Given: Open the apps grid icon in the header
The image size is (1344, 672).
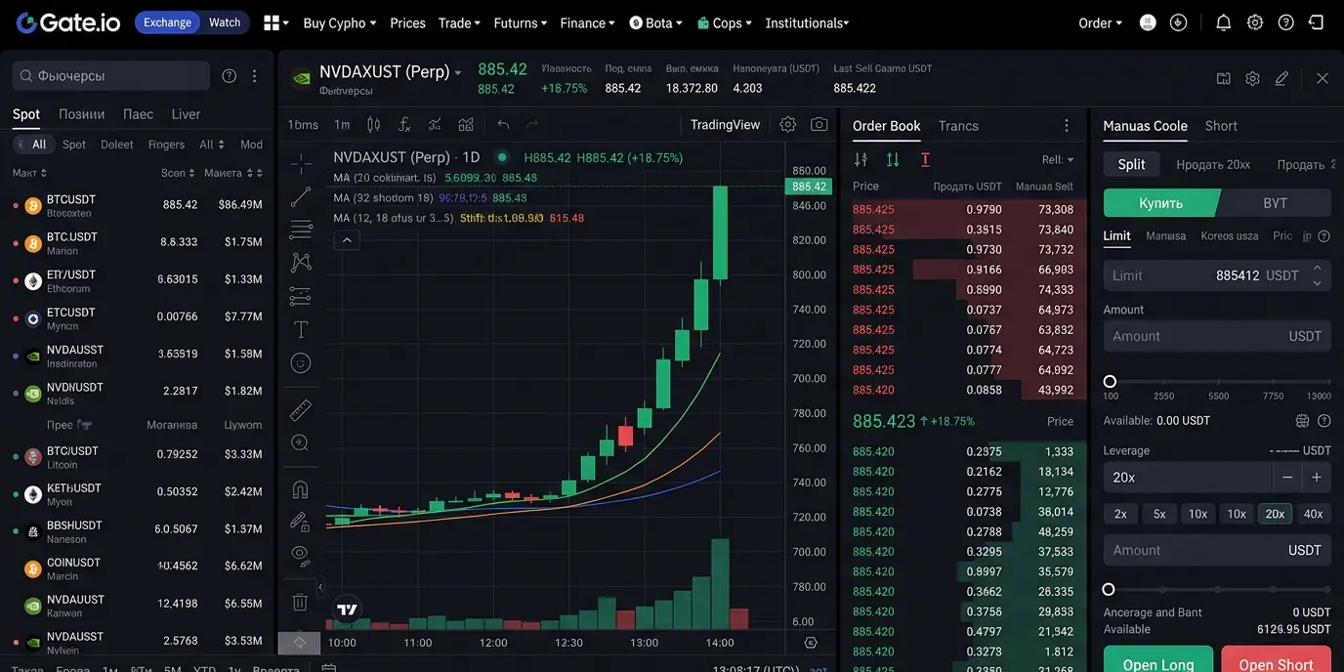Looking at the screenshot, I should (273, 22).
